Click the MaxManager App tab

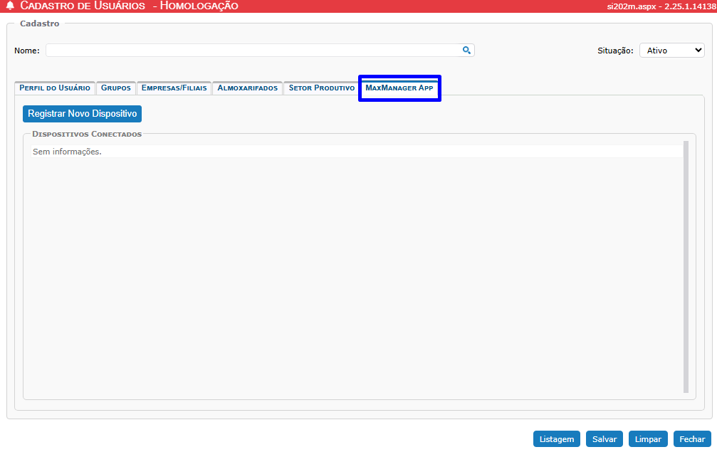coord(399,88)
